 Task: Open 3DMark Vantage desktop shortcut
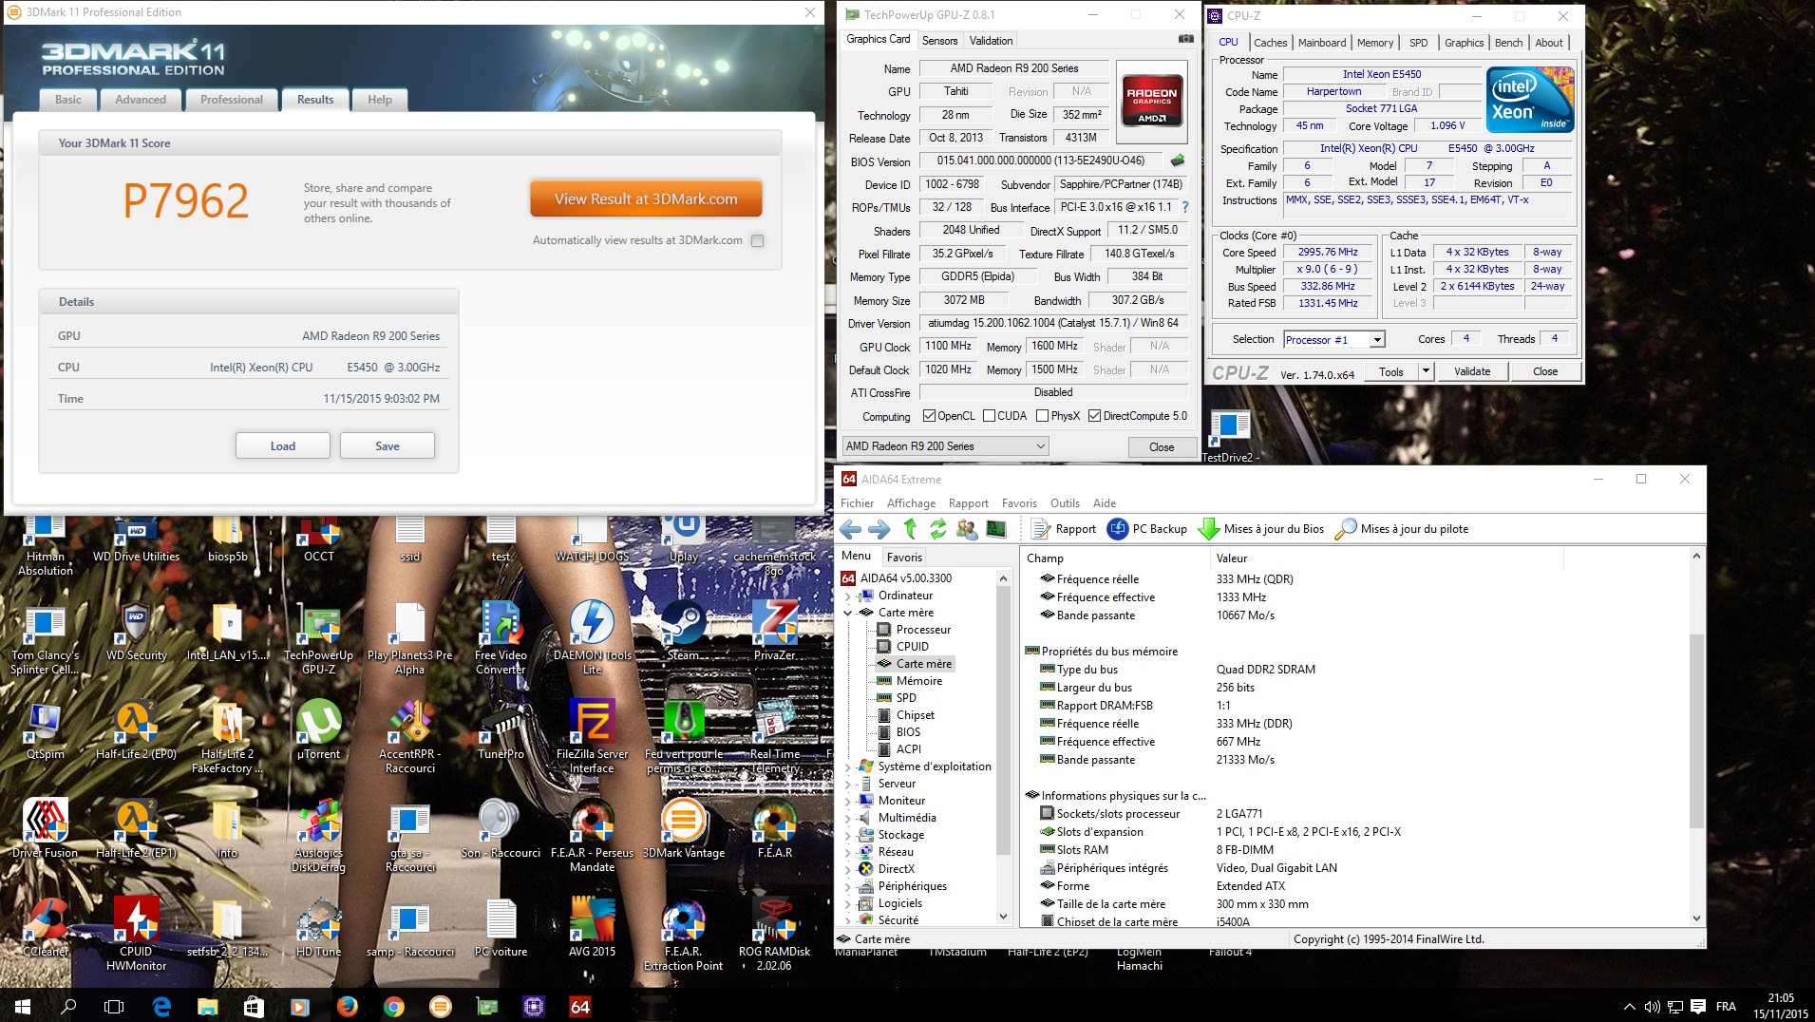click(684, 828)
